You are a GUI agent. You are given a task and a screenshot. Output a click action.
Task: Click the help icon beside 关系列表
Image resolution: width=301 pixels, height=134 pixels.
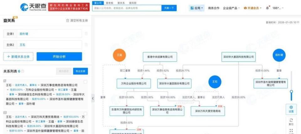point(23,71)
